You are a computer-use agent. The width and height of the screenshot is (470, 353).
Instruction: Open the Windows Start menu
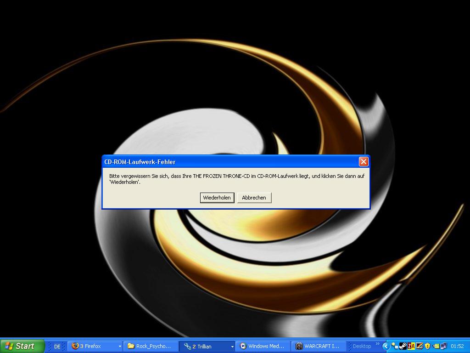tap(22, 346)
